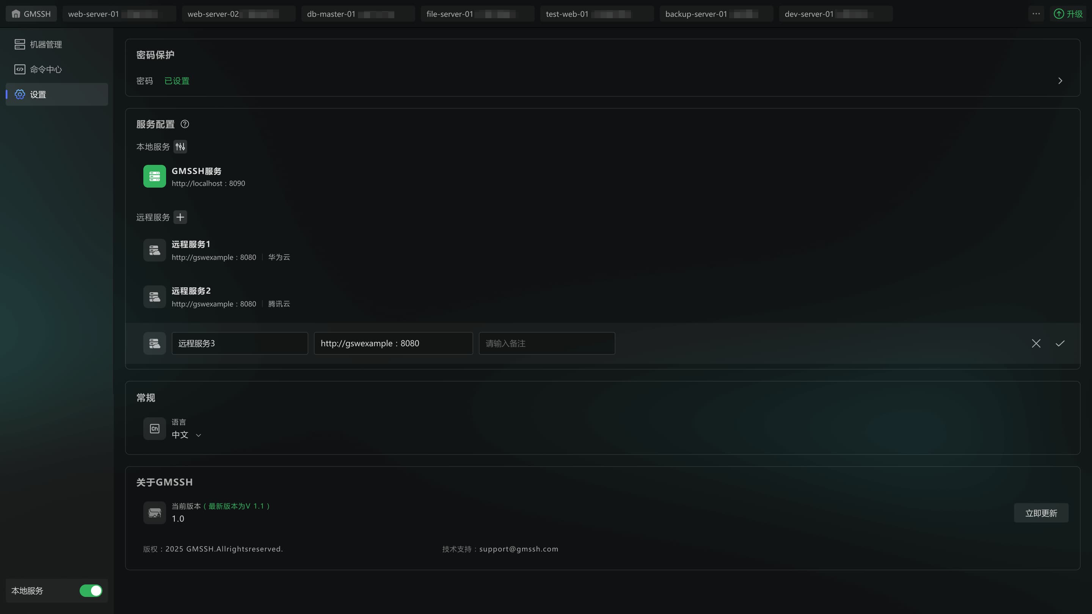Click the 远程服务1 cloud server icon
Viewport: 1092px width, 614px height.
(x=154, y=251)
